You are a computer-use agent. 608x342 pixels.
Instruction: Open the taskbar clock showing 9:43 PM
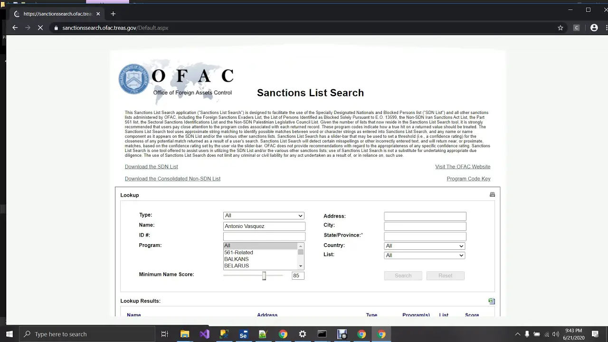pyautogui.click(x=573, y=334)
